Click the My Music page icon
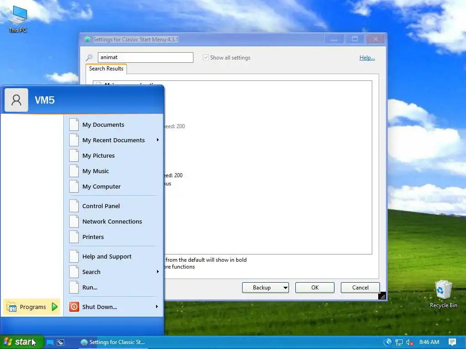 point(74,171)
